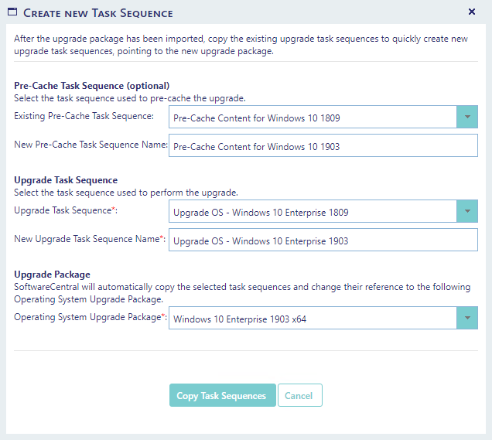Open the Upgrade Task Sequence dropdown arrow

[466, 211]
